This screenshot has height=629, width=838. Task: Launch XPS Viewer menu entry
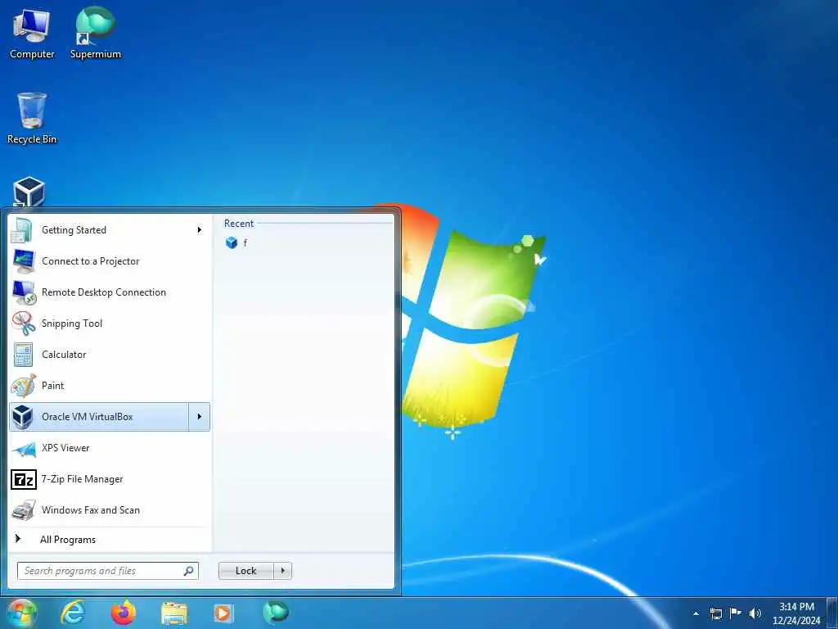tap(109, 448)
